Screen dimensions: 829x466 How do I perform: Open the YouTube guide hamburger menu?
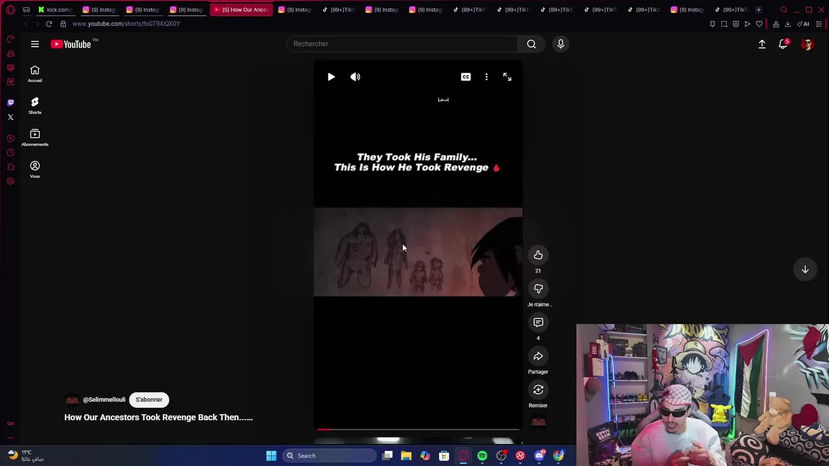35,44
